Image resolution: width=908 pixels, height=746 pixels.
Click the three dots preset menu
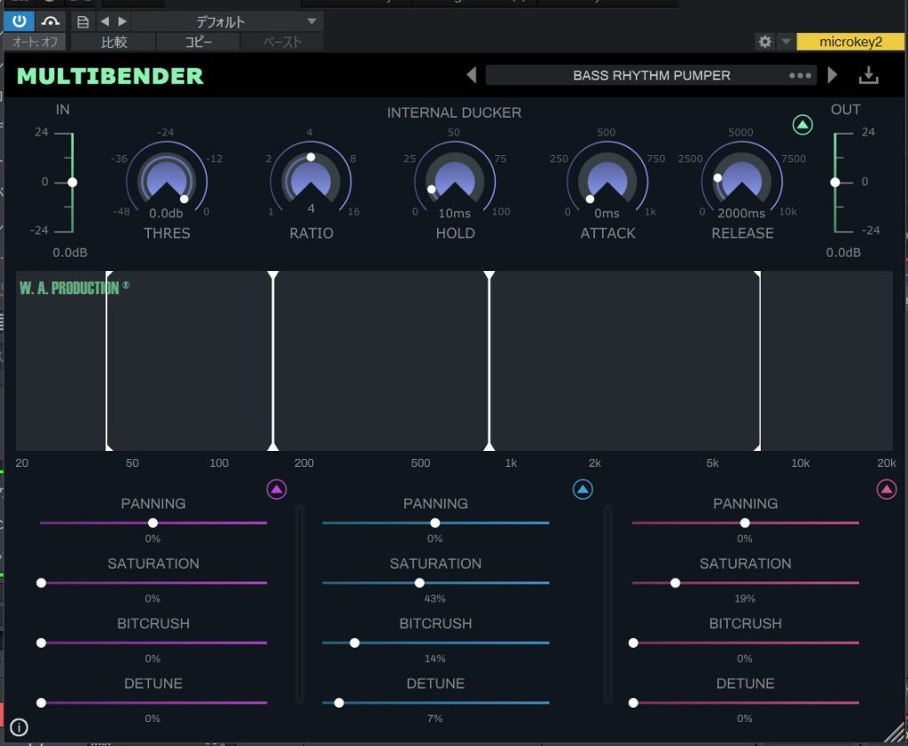(800, 75)
